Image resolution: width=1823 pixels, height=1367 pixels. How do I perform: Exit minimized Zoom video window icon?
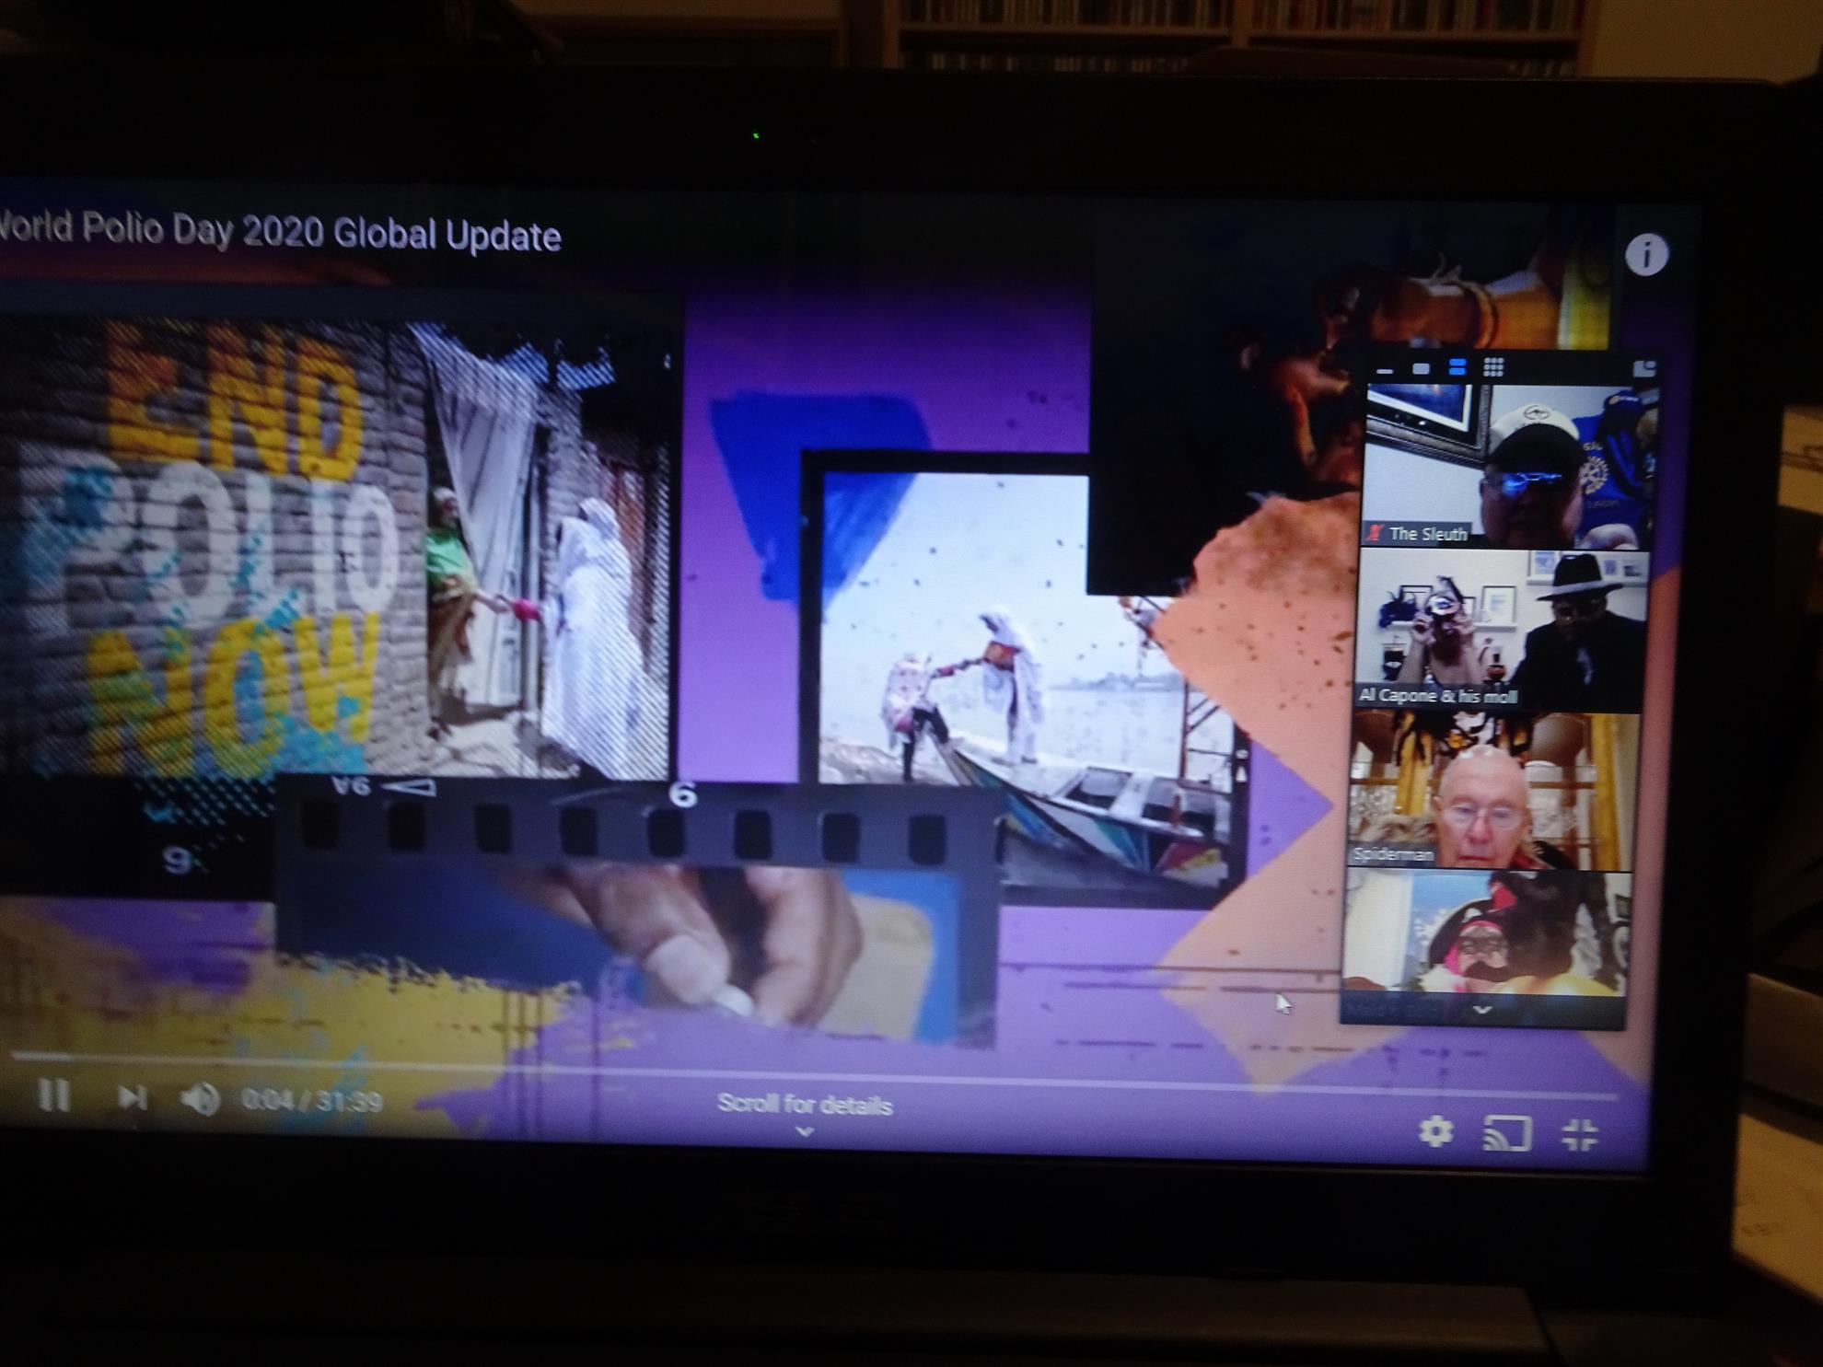tap(1643, 369)
